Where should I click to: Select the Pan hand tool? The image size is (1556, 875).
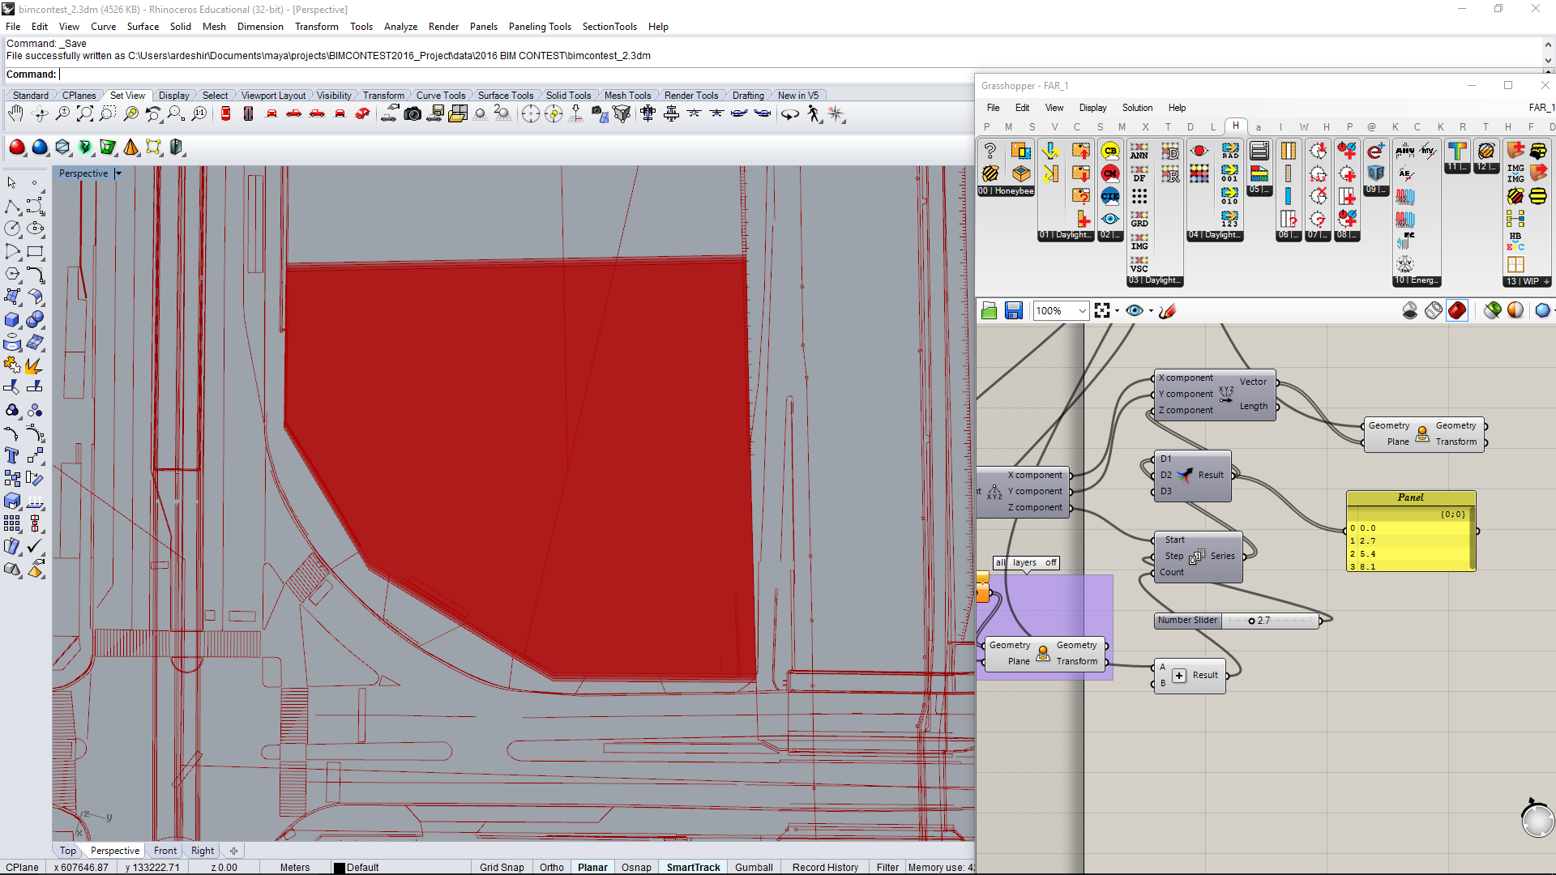coord(15,114)
